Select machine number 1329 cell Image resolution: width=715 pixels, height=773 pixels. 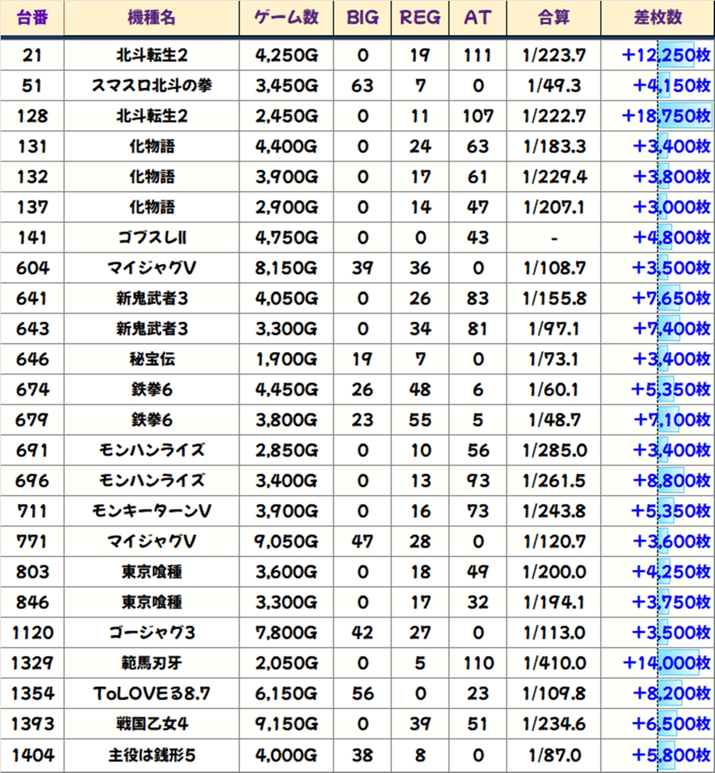click(32, 663)
